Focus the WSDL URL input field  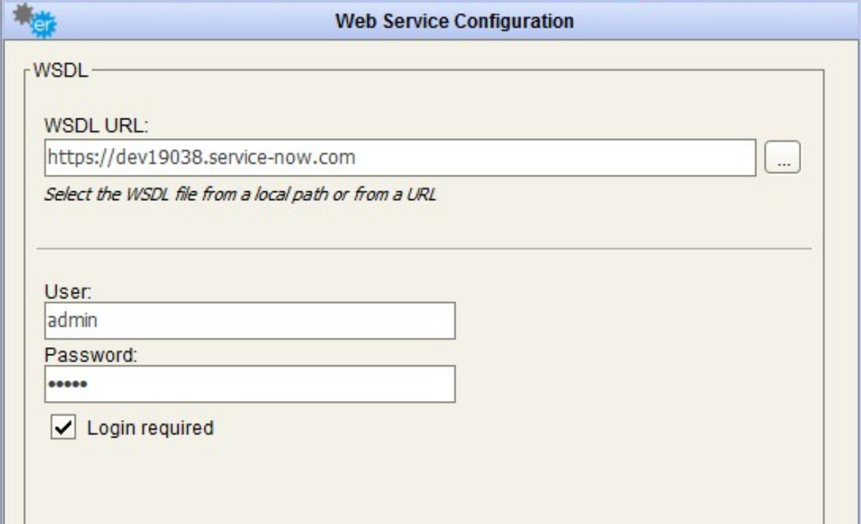click(x=400, y=158)
